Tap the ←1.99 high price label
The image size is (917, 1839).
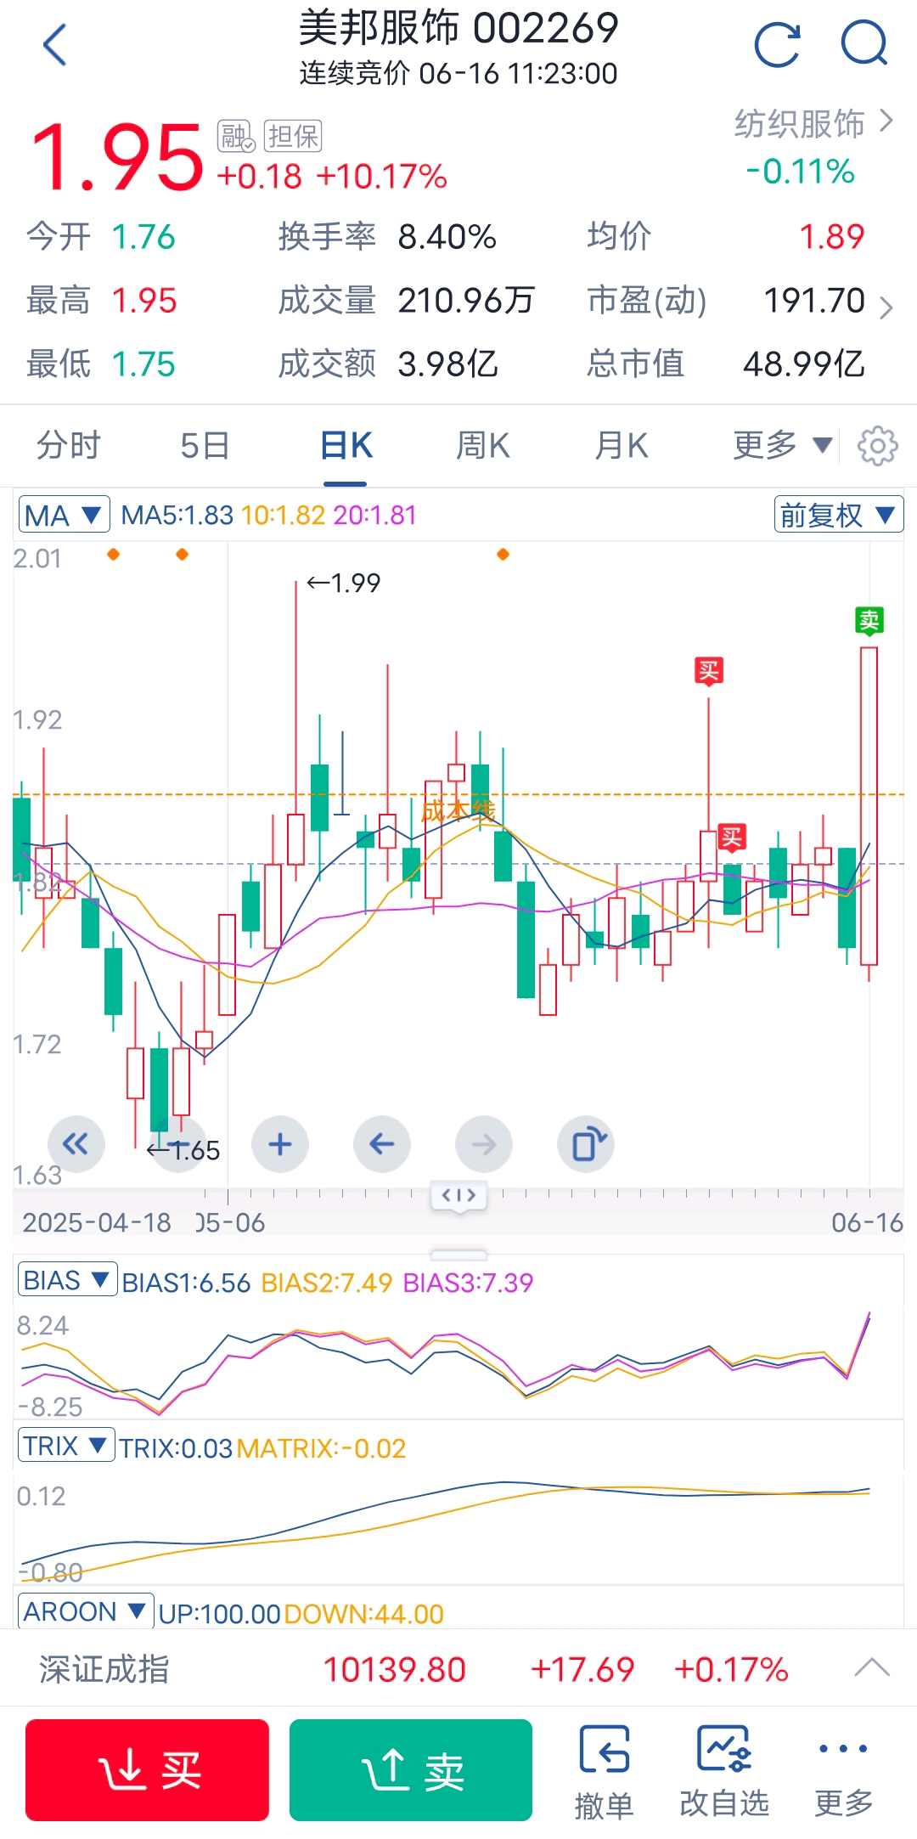coord(343,583)
